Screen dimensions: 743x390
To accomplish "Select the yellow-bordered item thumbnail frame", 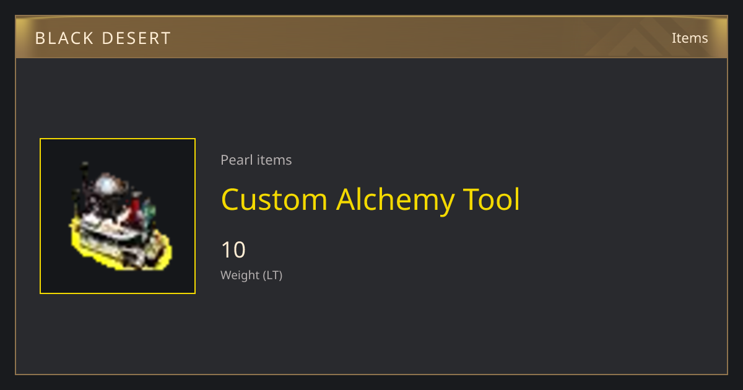I will click(118, 216).
